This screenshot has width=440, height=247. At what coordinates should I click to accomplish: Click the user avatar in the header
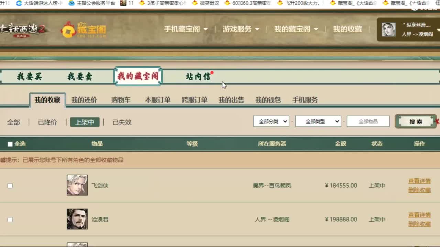coord(388,30)
